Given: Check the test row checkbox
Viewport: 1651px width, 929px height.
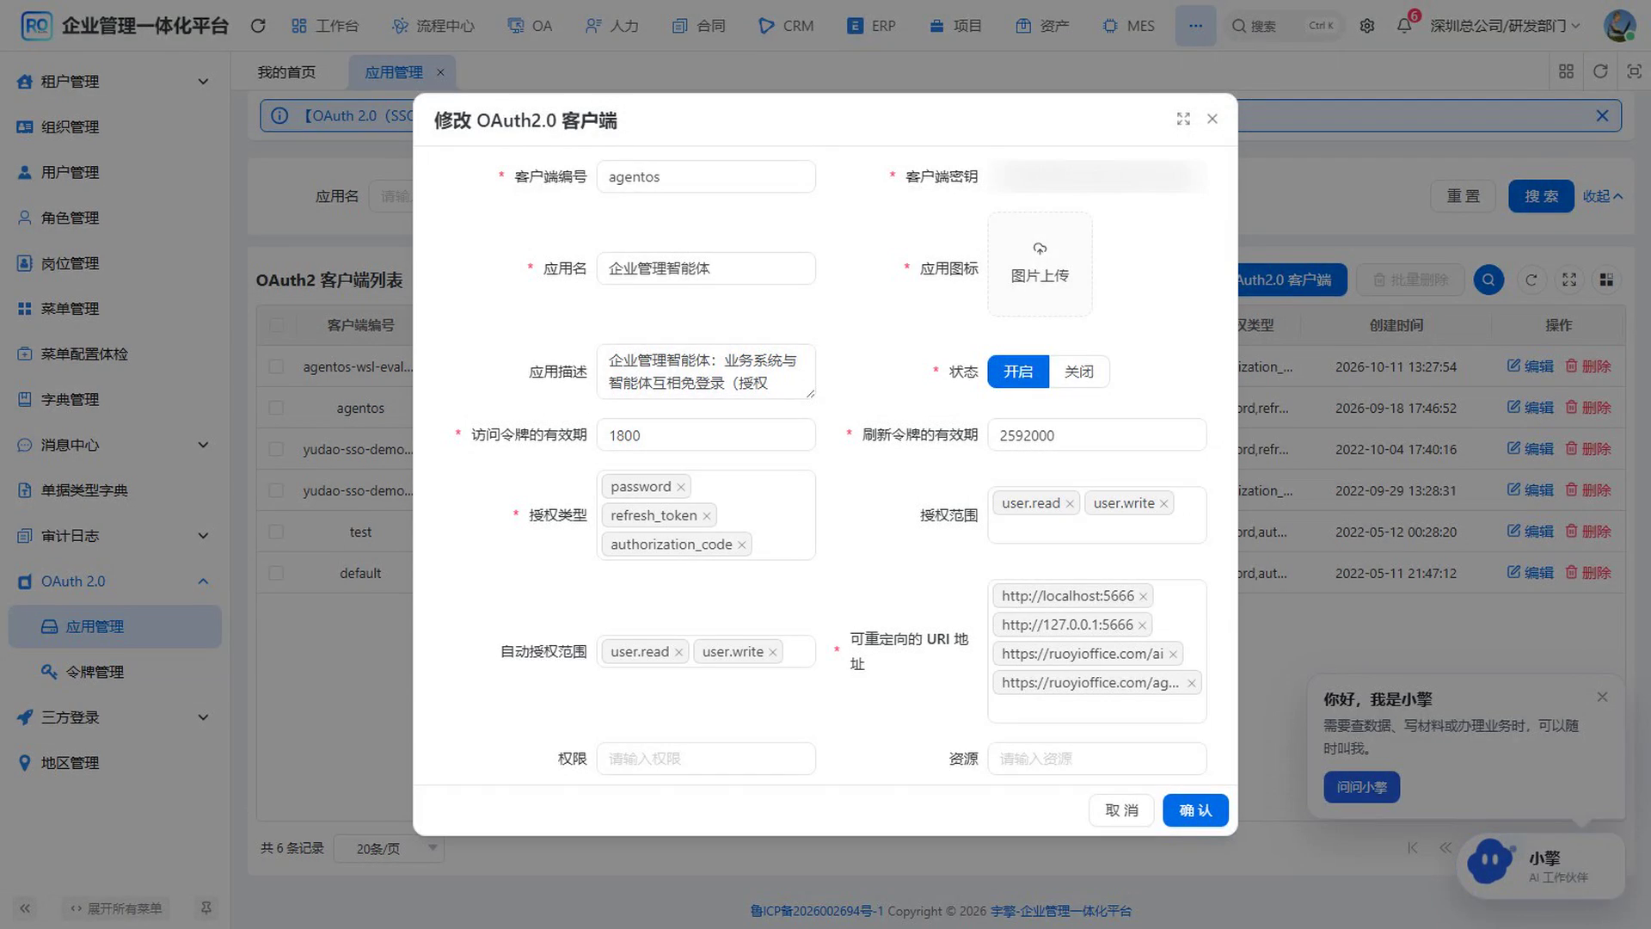Looking at the screenshot, I should coord(276,532).
